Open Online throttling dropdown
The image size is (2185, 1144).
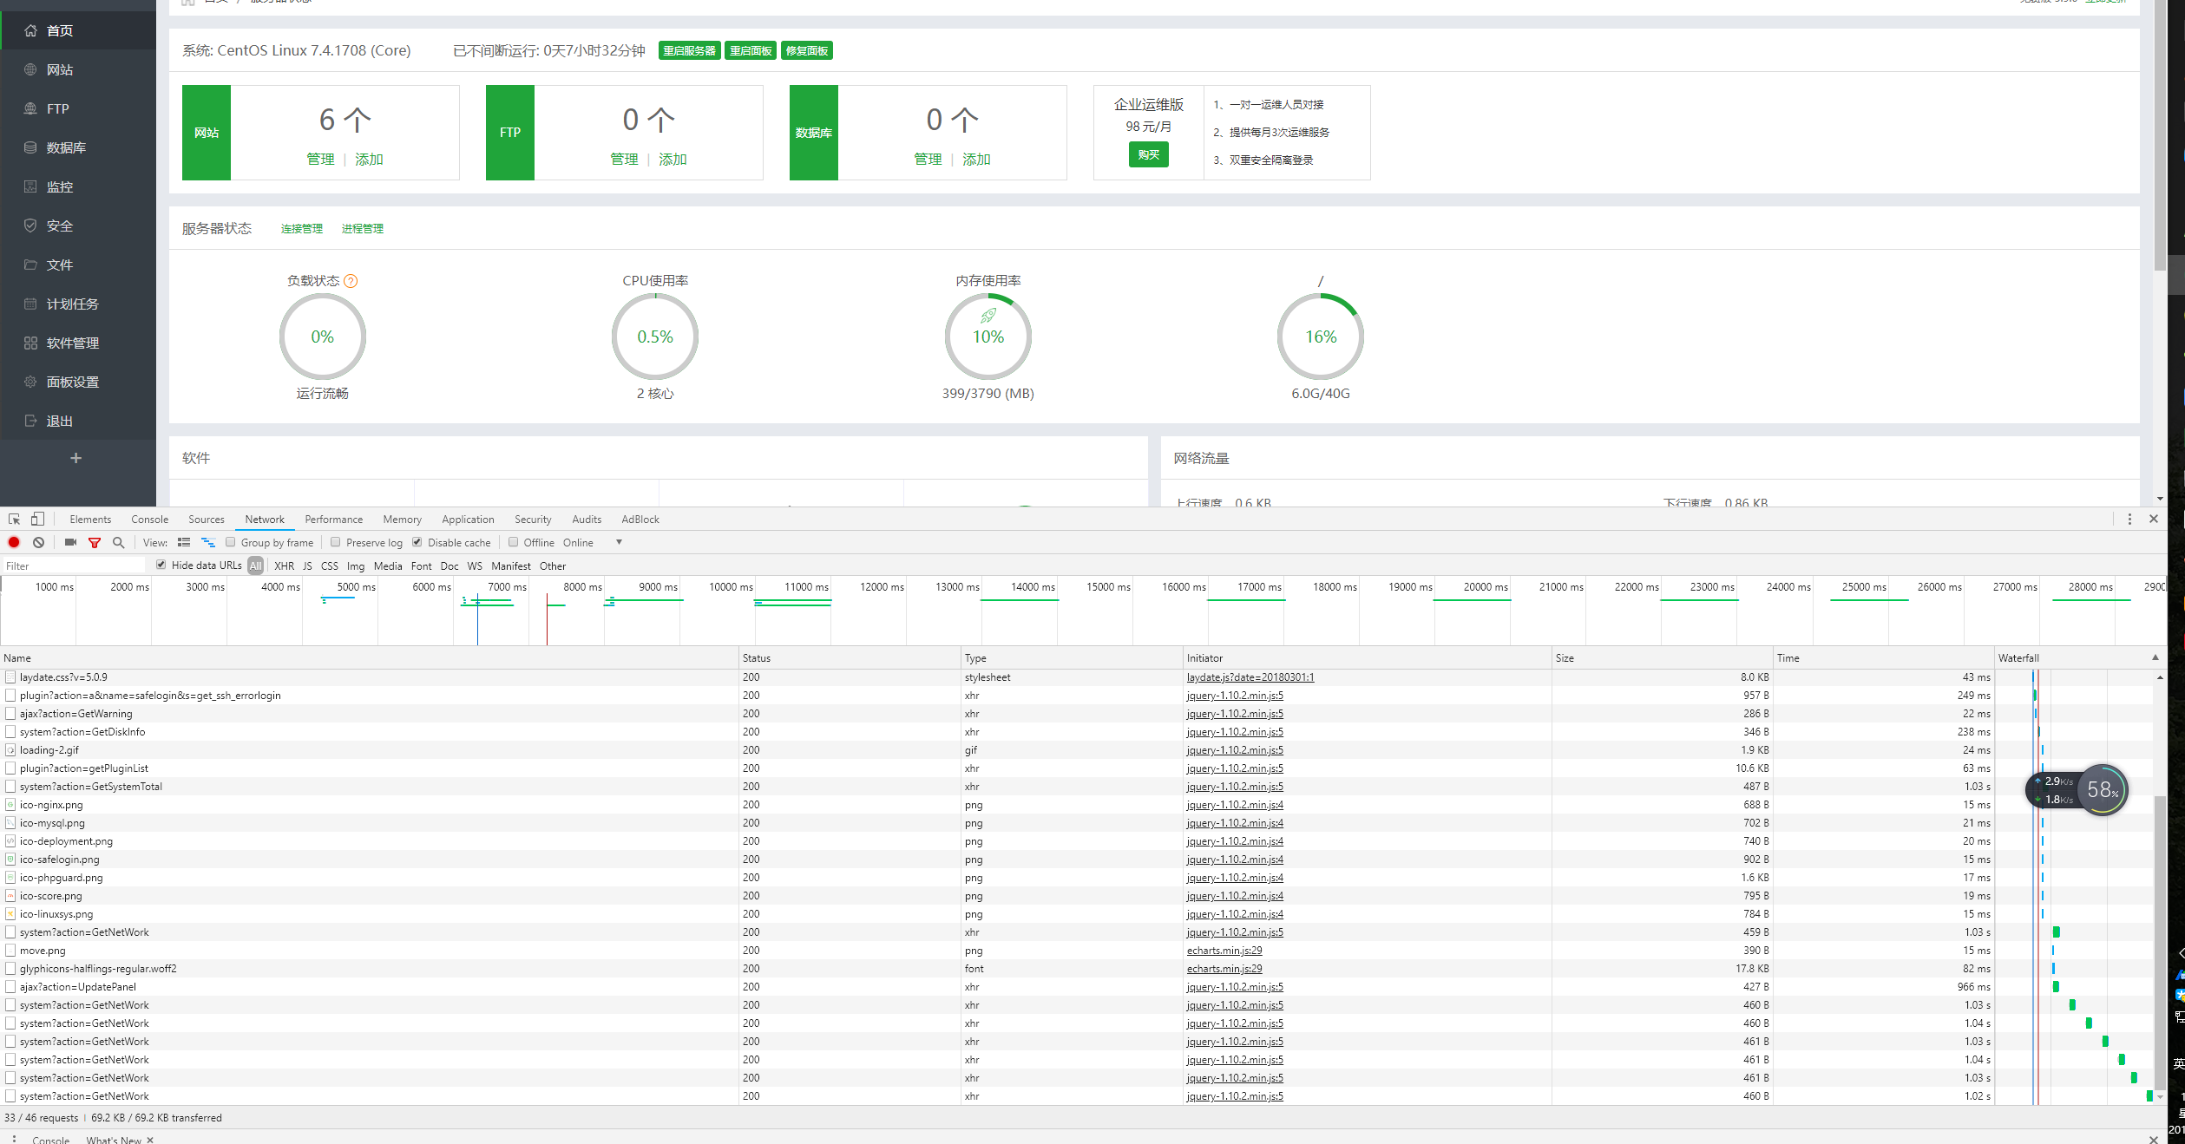click(593, 542)
